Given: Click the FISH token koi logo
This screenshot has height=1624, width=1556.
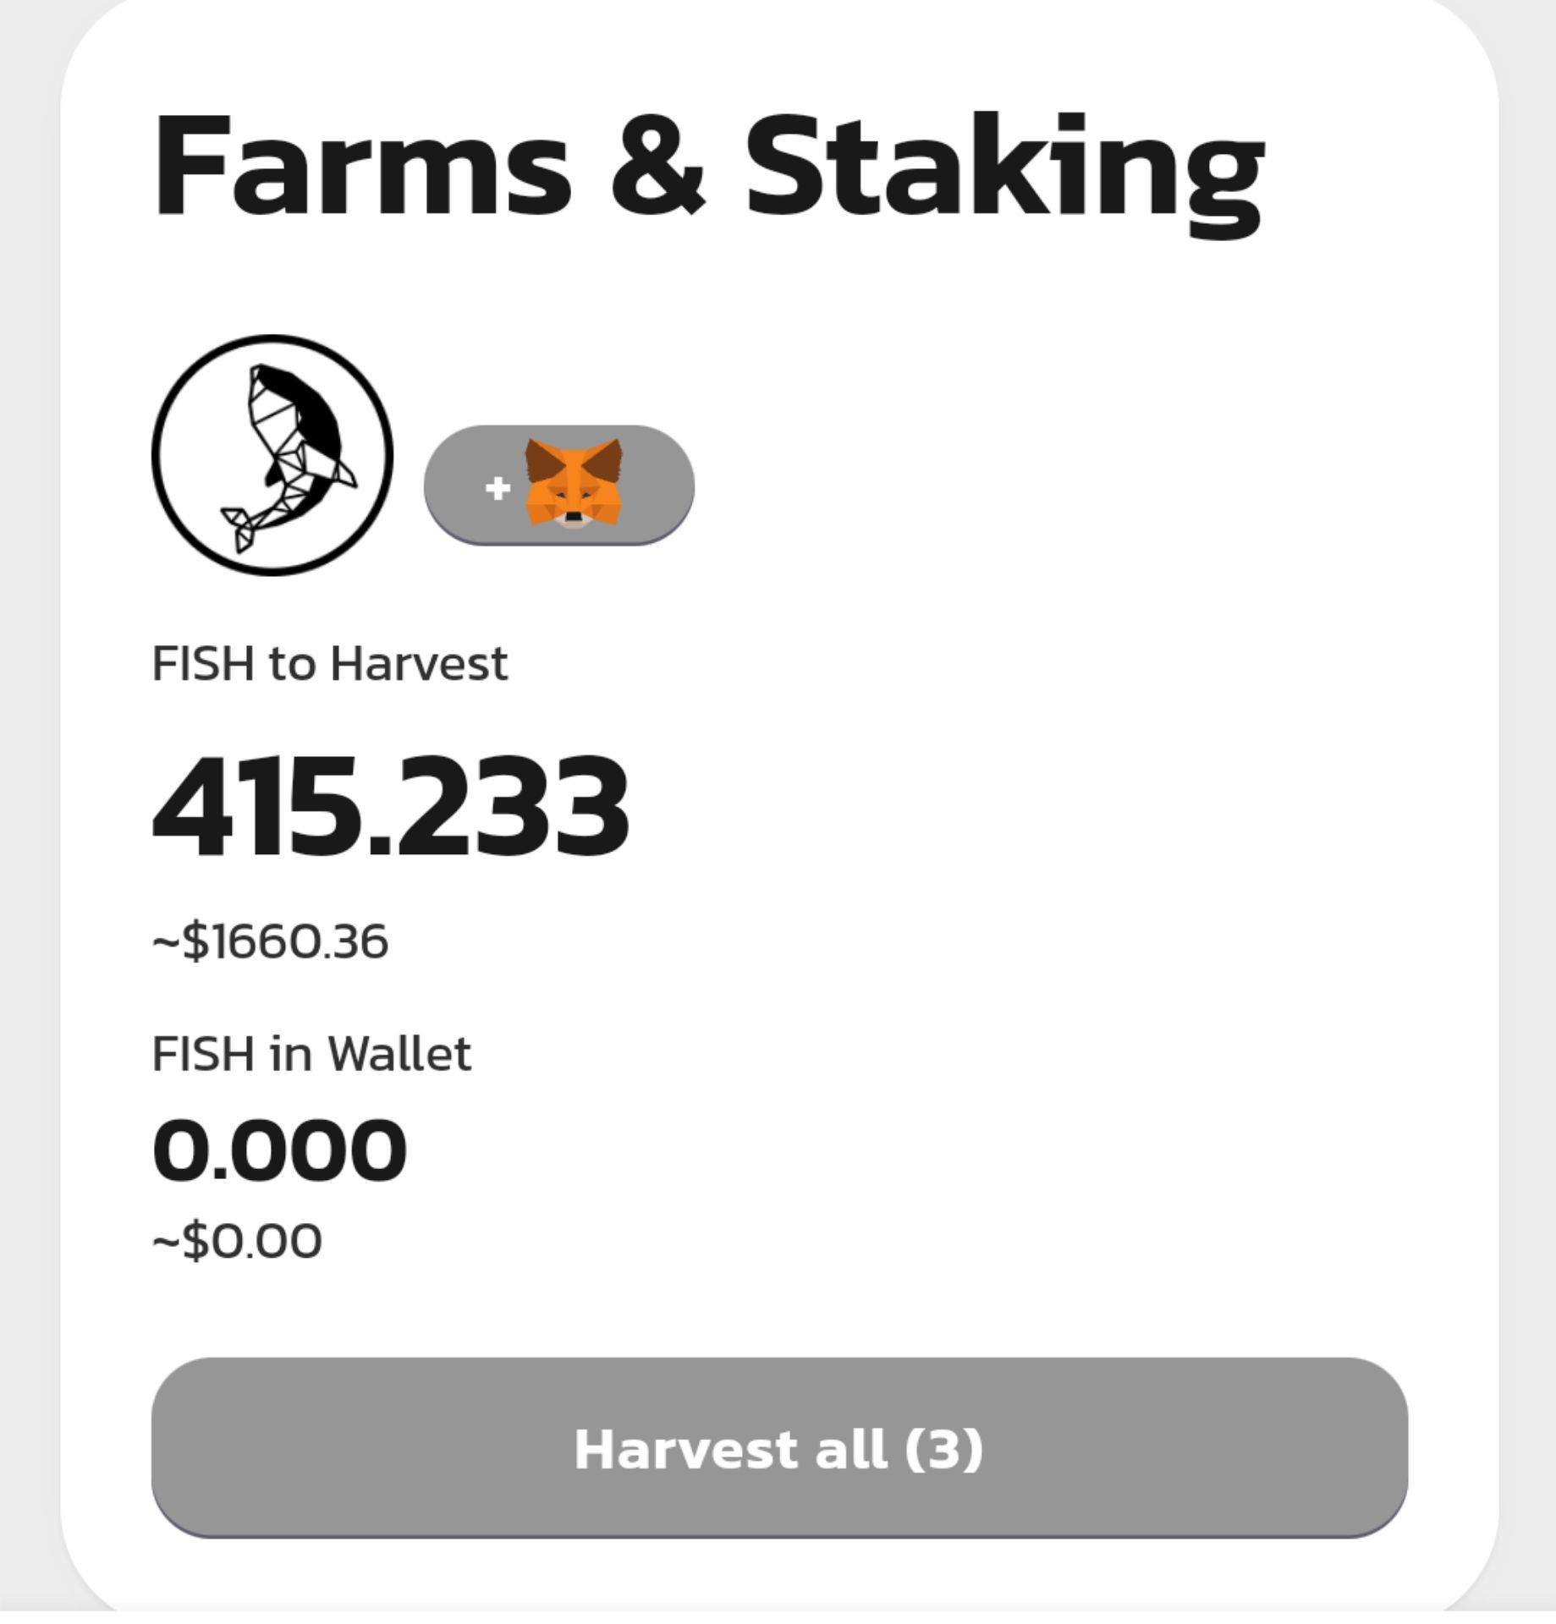Looking at the screenshot, I should (x=272, y=455).
